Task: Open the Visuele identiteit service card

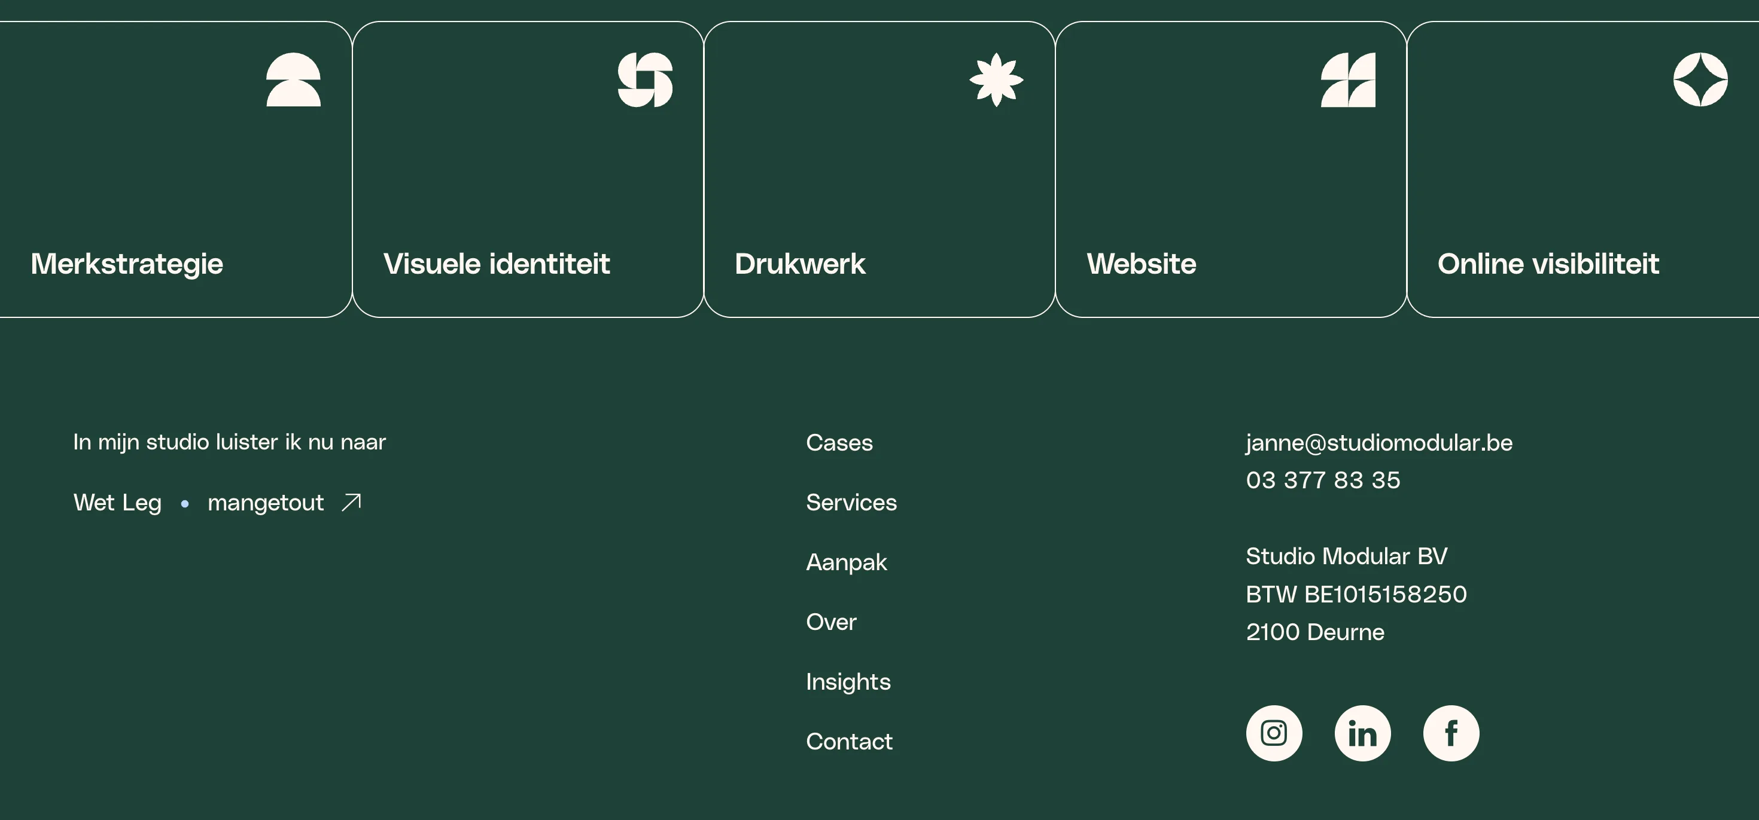Action: (x=528, y=169)
